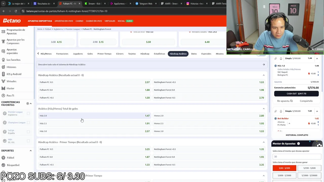The width and height of the screenshot is (324, 182).
Task: Add favorite competition with plus icon
Action: (x=28, y=103)
